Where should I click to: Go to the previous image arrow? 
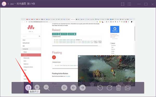(73, 88)
